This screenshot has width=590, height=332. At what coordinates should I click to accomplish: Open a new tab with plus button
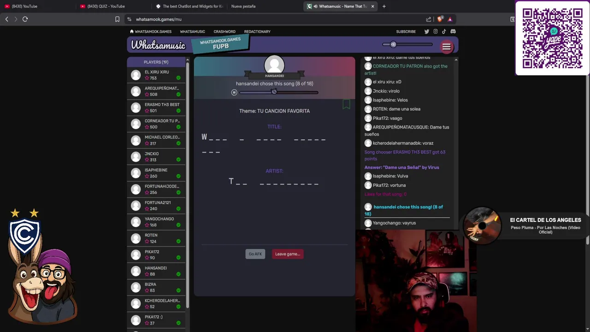(384, 6)
